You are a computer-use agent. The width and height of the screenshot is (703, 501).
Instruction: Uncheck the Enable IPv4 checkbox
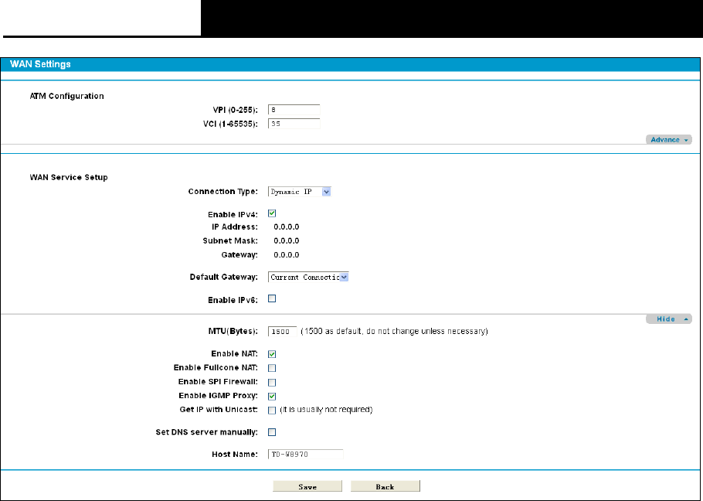coord(272,213)
